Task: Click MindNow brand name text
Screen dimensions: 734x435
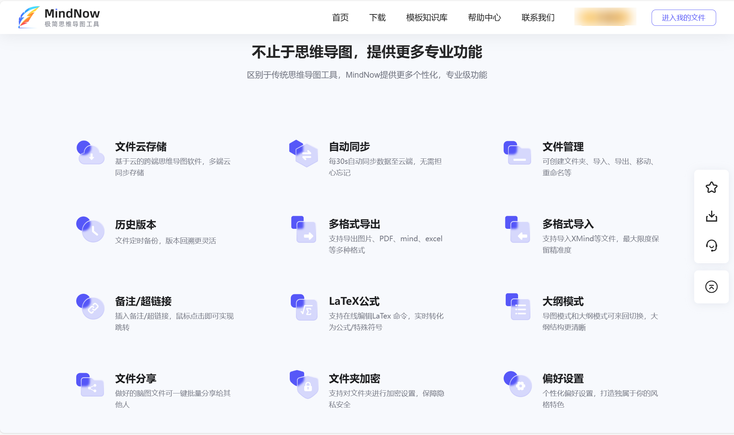Action: coord(72,13)
